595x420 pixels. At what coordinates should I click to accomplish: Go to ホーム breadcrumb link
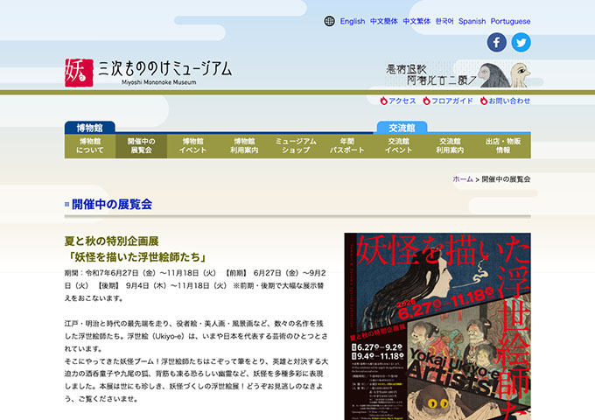[463, 179]
